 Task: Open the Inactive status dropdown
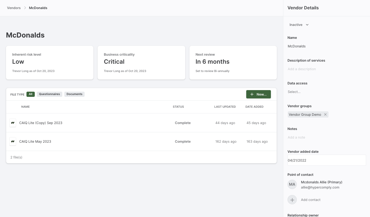299,25
